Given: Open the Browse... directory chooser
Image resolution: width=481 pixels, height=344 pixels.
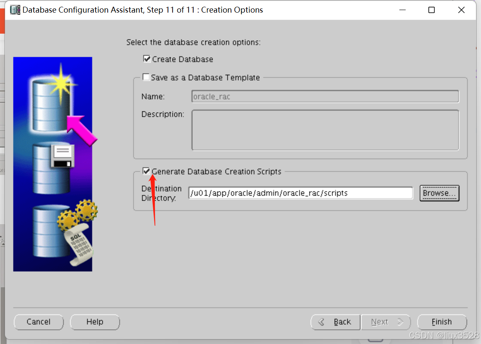Looking at the screenshot, I should tap(439, 193).
